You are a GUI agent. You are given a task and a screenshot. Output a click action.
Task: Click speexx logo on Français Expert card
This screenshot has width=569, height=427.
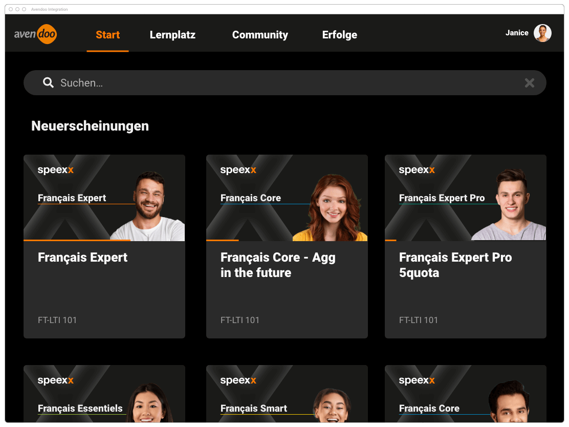coord(56,170)
